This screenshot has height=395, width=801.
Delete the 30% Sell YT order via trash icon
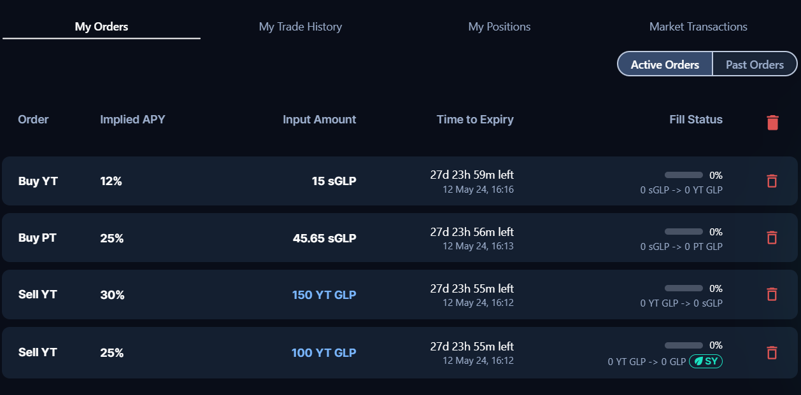[772, 295]
